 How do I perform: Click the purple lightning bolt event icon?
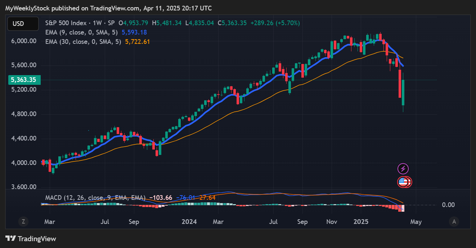403,169
